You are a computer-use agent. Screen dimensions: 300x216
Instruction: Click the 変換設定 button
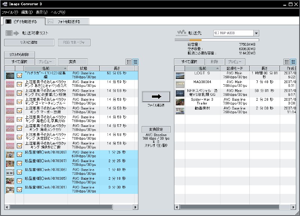click(156, 130)
